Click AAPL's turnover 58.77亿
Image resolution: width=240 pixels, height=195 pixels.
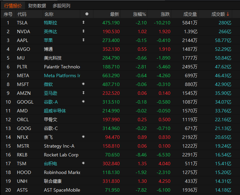pyautogui.click(x=223, y=40)
